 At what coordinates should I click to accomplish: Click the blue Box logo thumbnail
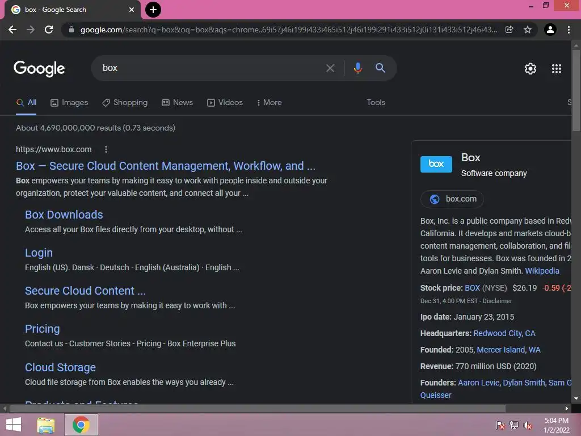tap(436, 164)
